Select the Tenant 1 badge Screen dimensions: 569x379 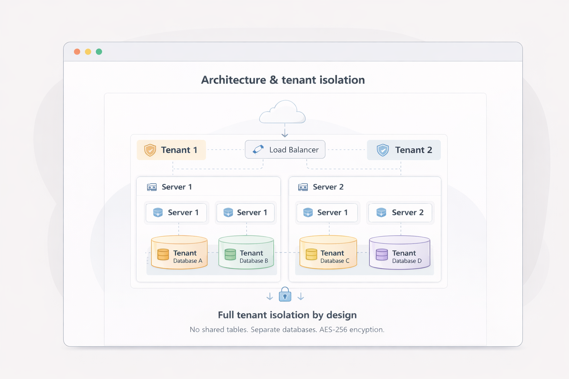click(x=171, y=150)
